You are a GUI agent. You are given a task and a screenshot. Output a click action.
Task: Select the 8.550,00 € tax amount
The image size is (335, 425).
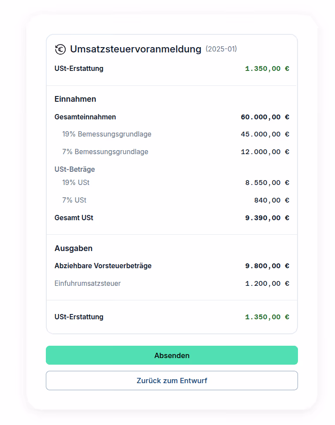[x=267, y=183]
